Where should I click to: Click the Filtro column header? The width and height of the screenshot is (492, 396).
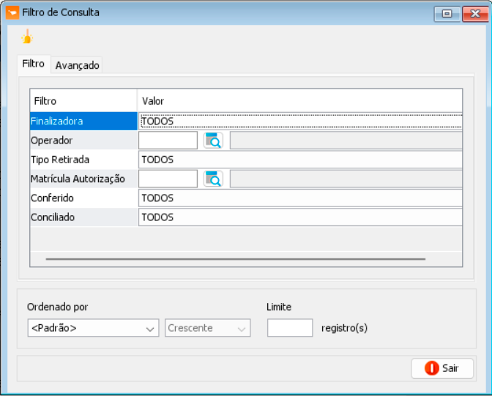83,101
